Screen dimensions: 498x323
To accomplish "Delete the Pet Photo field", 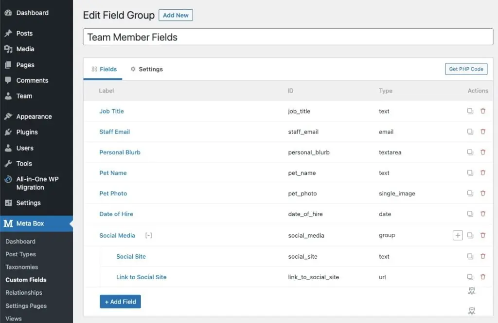I will point(483,193).
